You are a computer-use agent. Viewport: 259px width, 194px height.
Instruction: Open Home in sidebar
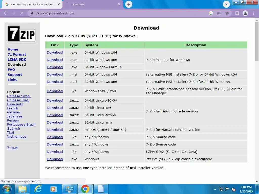13,49
